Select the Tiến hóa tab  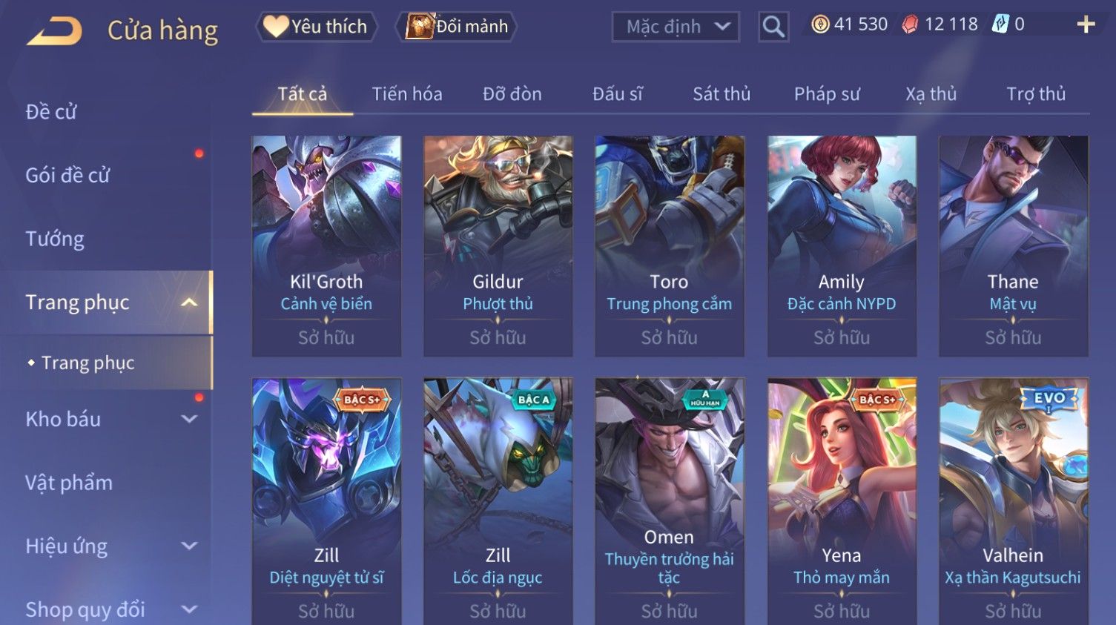[x=407, y=94]
